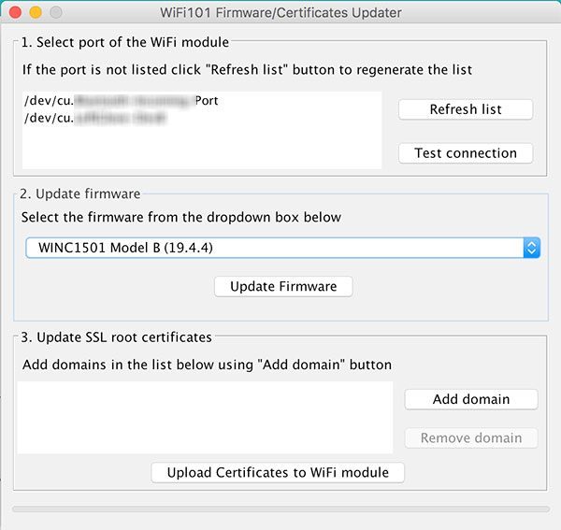This screenshot has height=530, width=561.
Task: Click the Refresh list button
Action: (466, 109)
